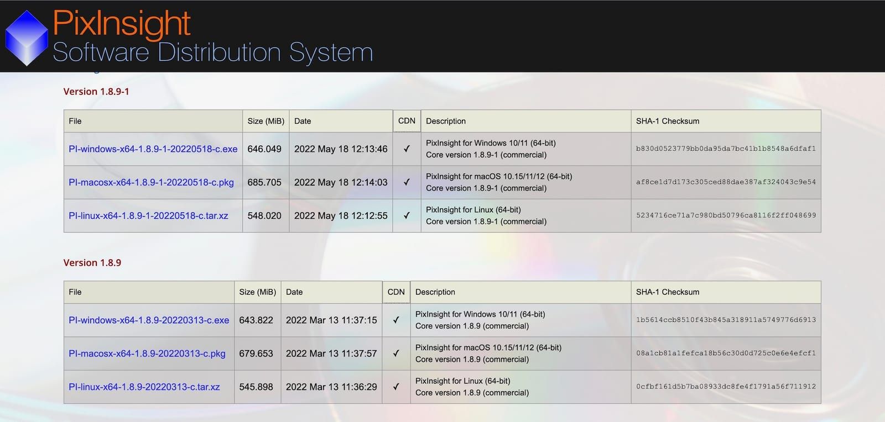Click date 2022 Mar 13 11:37:57
Viewport: 885px width, 422px height.
[331, 354]
